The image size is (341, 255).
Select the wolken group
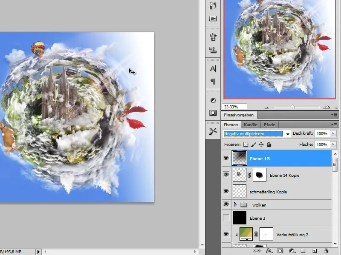[282, 205]
